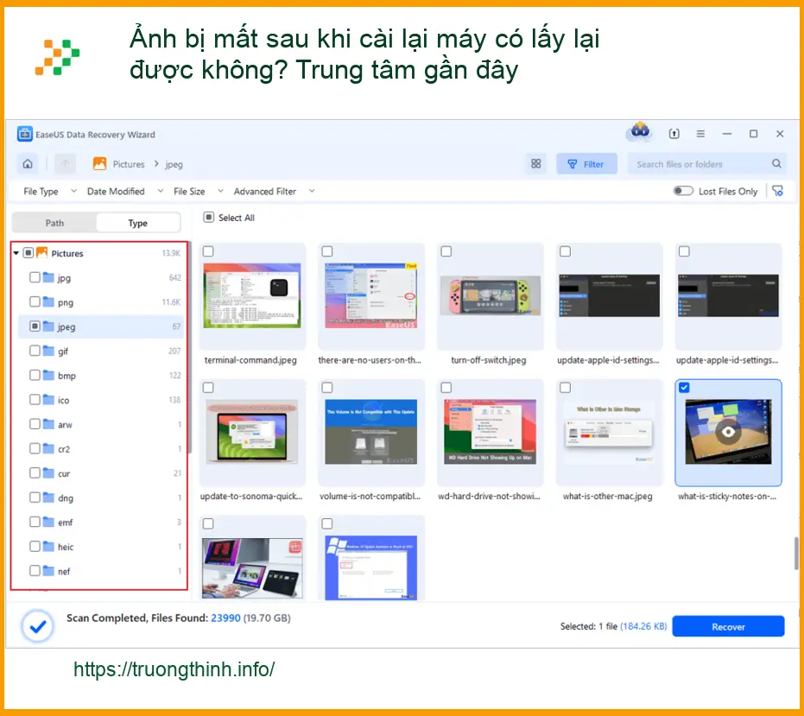Viewport: 804px width, 716px height.
Task: Click the folder tree scrollbar
Action: (x=189, y=346)
